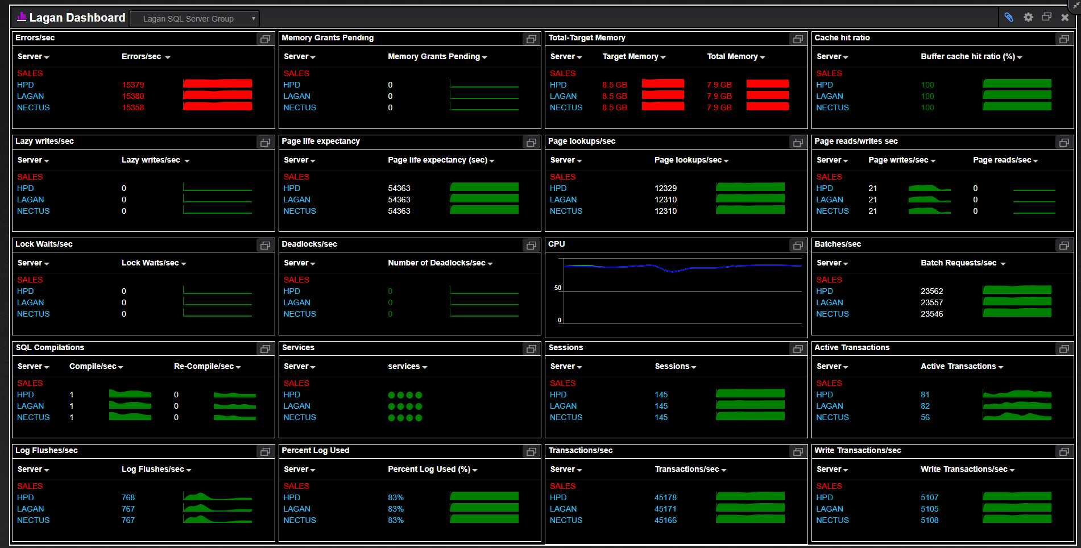The image size is (1081, 548).
Task: Open LAGAN server in Sessions panel
Action: 563,406
